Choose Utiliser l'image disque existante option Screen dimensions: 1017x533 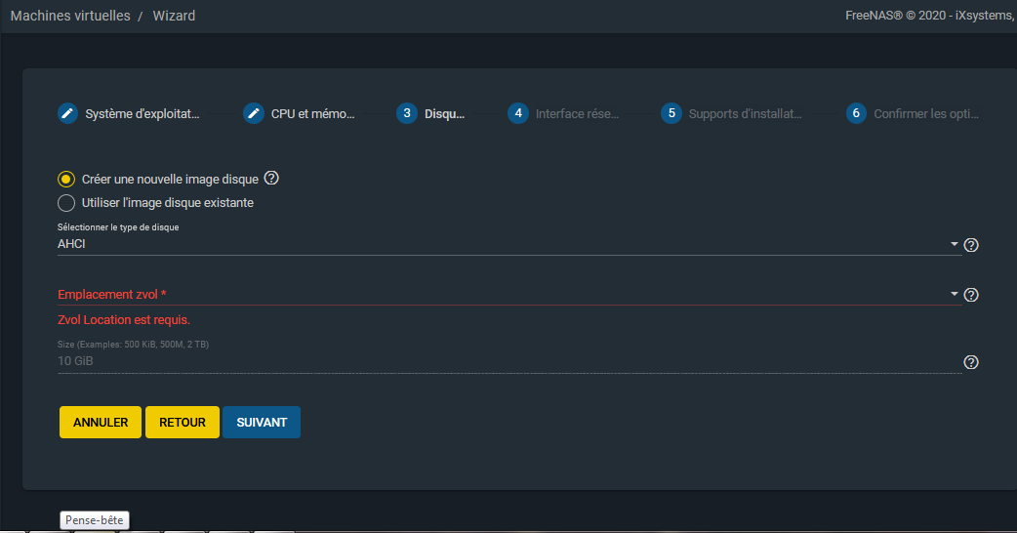pyautogui.click(x=66, y=203)
